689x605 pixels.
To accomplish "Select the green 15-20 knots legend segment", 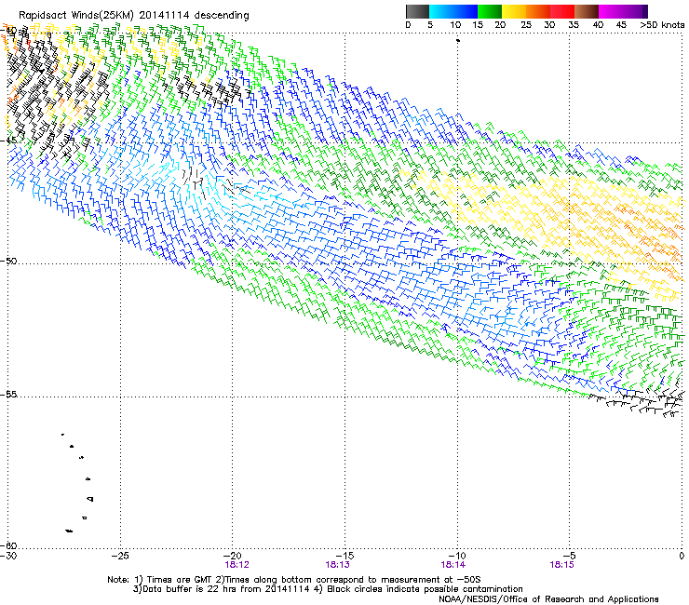I will [x=490, y=11].
